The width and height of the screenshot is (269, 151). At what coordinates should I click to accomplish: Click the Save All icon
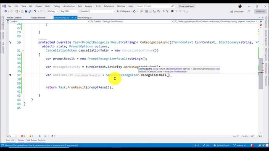point(30,11)
